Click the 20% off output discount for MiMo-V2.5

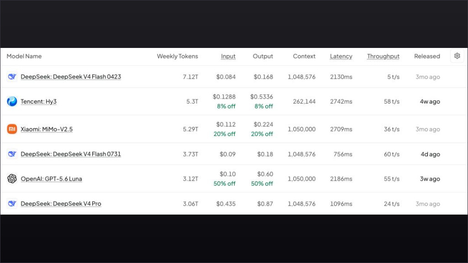pyautogui.click(x=262, y=134)
